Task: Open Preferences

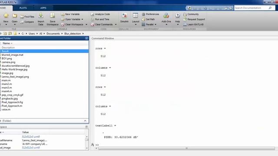Action: click(x=150, y=14)
